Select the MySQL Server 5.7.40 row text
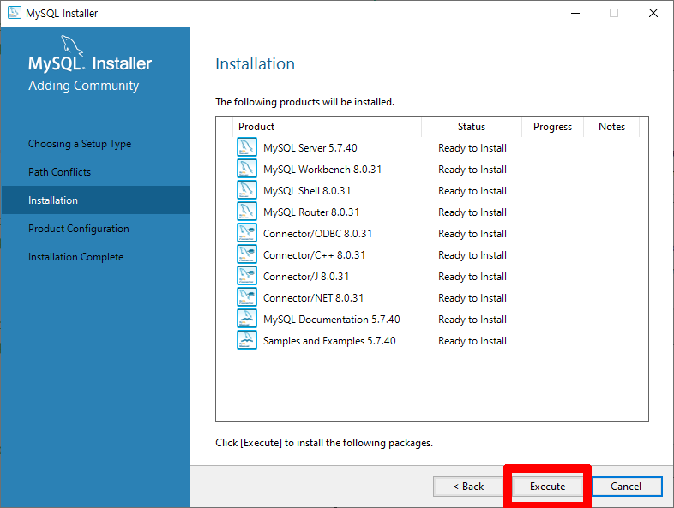674x508 pixels. [310, 148]
